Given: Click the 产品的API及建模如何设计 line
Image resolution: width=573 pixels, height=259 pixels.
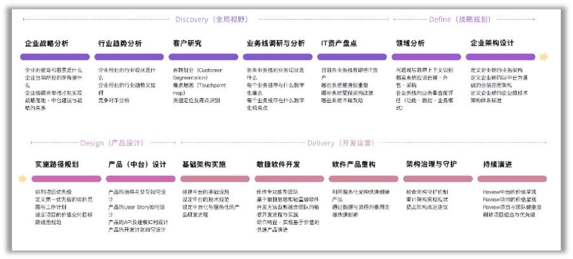Looking at the screenshot, I should [138, 222].
